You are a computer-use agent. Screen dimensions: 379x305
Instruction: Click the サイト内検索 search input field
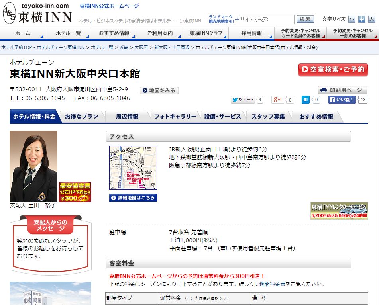point(267,19)
